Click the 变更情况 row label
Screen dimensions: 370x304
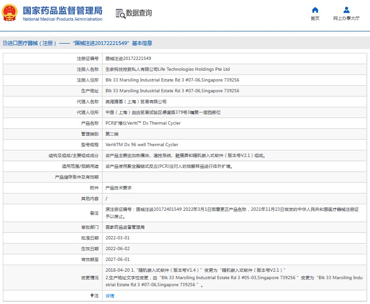pyautogui.click(x=90, y=278)
